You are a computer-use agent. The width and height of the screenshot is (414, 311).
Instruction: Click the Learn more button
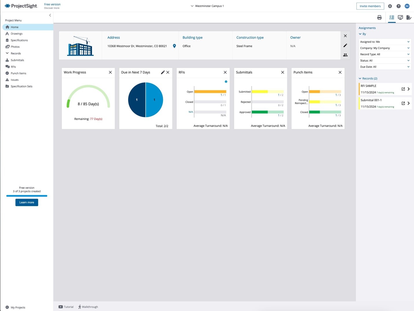tap(26, 202)
